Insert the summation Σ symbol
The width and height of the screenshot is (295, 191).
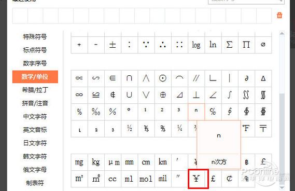pos(230,45)
